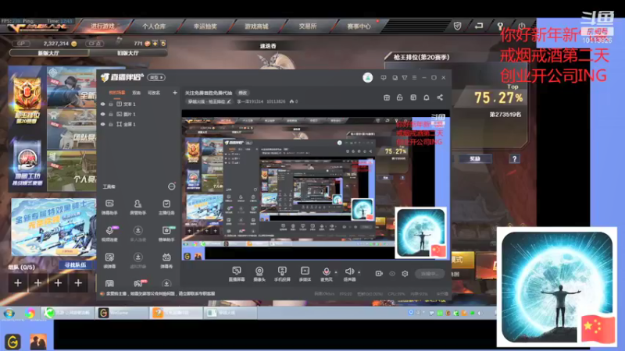Open the WeGame taskbar item
This screenshot has width=625, height=351.
point(122,313)
